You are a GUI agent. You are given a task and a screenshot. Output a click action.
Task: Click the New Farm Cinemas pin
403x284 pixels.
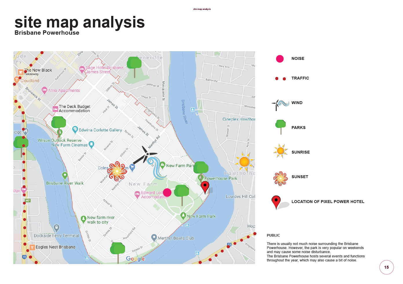(91, 145)
